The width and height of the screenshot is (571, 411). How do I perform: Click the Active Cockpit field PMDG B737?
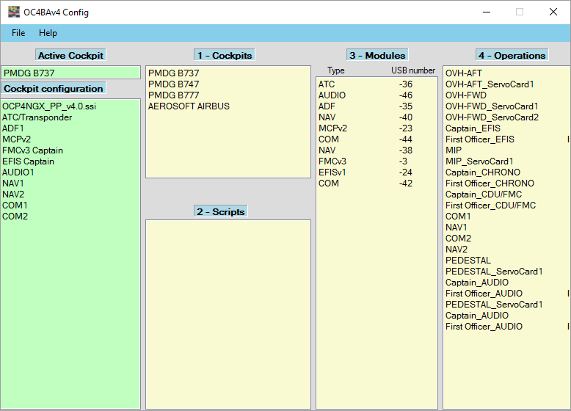click(70, 73)
